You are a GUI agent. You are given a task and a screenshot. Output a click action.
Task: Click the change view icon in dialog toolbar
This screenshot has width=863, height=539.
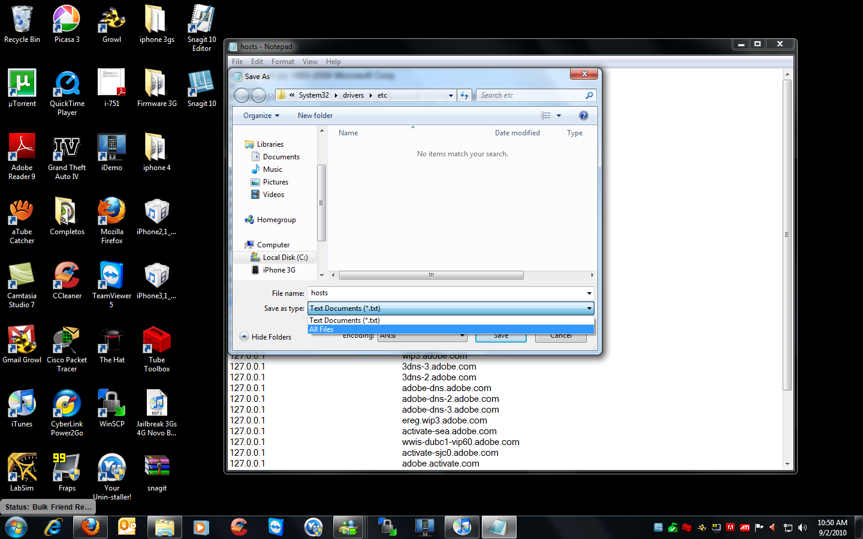click(546, 116)
